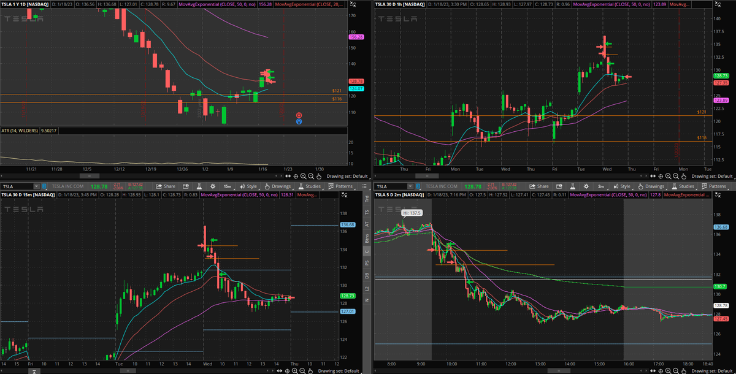Image resolution: width=736 pixels, height=374 pixels.
Task: Click TSLA symbol field in 15m chart
Action: tap(17, 186)
